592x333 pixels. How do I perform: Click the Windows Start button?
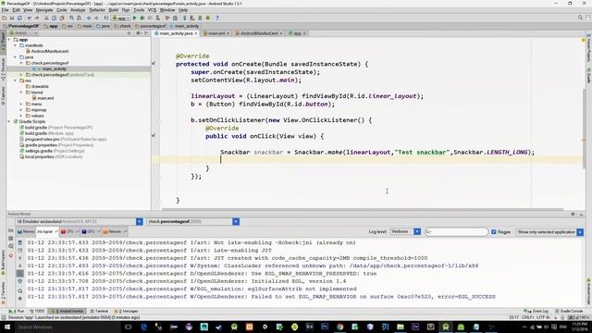pos(7,327)
